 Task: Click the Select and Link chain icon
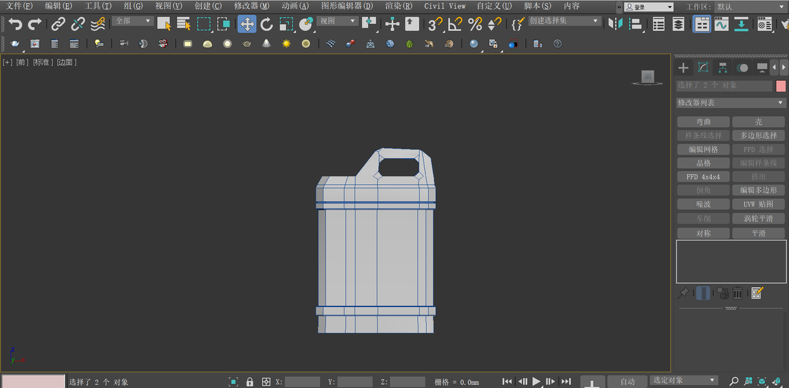click(x=58, y=25)
